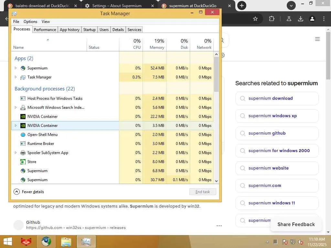
Task: Open the DuckDuckGo hamburger menu
Action: tap(317, 39)
